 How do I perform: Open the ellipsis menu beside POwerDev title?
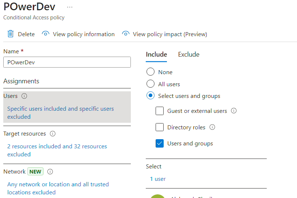pyautogui.click(x=70, y=7)
